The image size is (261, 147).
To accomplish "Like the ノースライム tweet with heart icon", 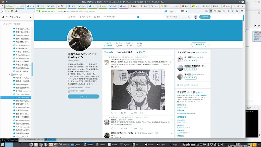I will coord(132,113).
